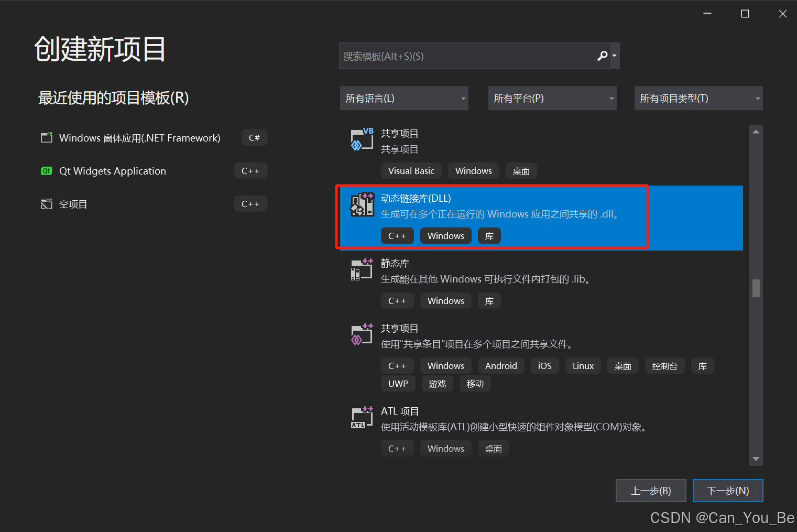This screenshot has height=532, width=797.
Task: Click the 下一步(N) button
Action: (728, 491)
